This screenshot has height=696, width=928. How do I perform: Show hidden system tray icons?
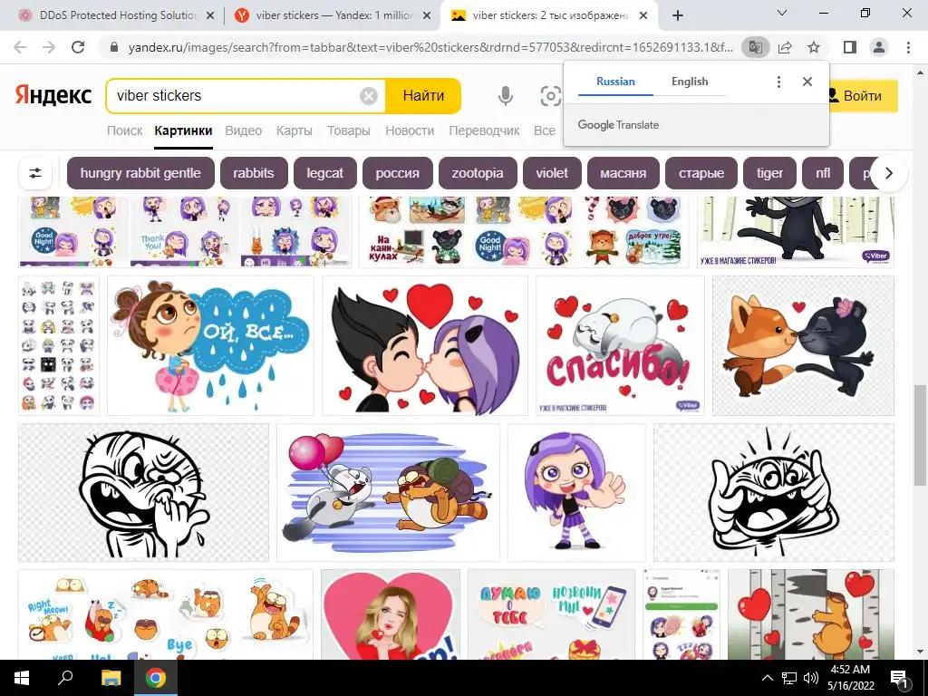tap(767, 678)
